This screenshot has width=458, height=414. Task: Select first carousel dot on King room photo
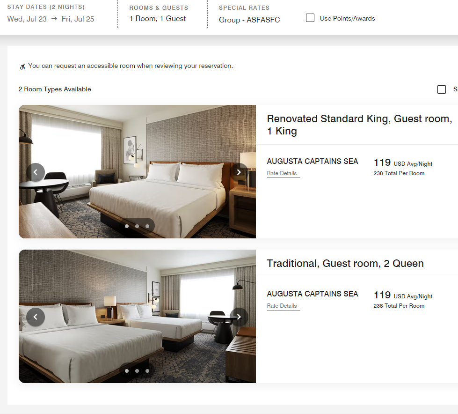[x=127, y=226]
